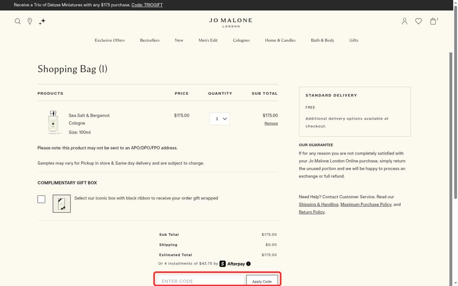Open the Gifts menu
The width and height of the screenshot is (458, 286).
(x=354, y=40)
